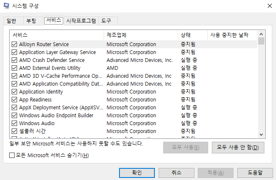Close the 시스템 구성 window

click(x=269, y=6)
